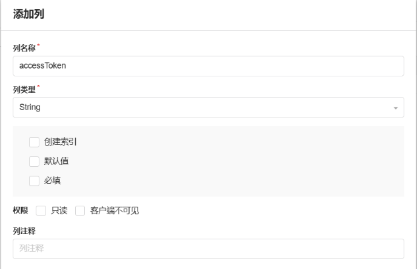Tick the 默认值 checkbox box
This screenshot has height=269, width=417.
(x=34, y=161)
